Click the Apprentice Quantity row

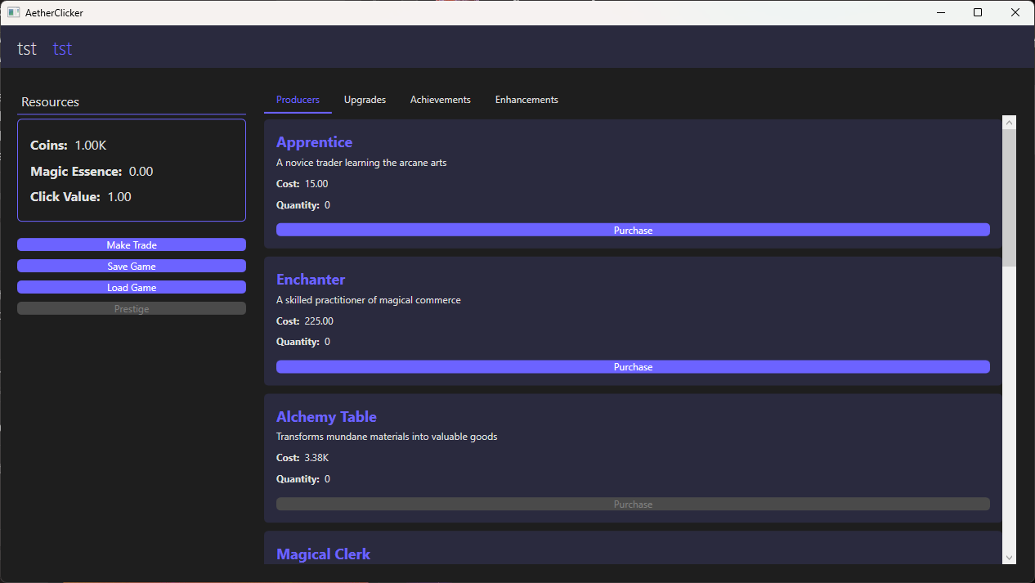[x=303, y=205]
